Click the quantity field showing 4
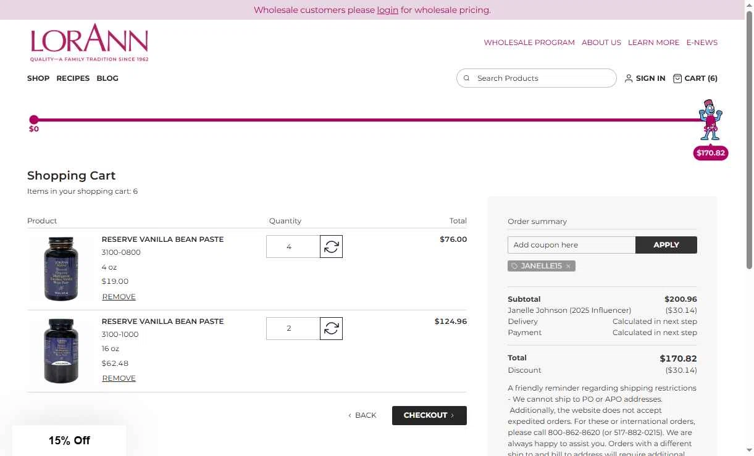The width and height of the screenshot is (754, 456). (x=293, y=247)
